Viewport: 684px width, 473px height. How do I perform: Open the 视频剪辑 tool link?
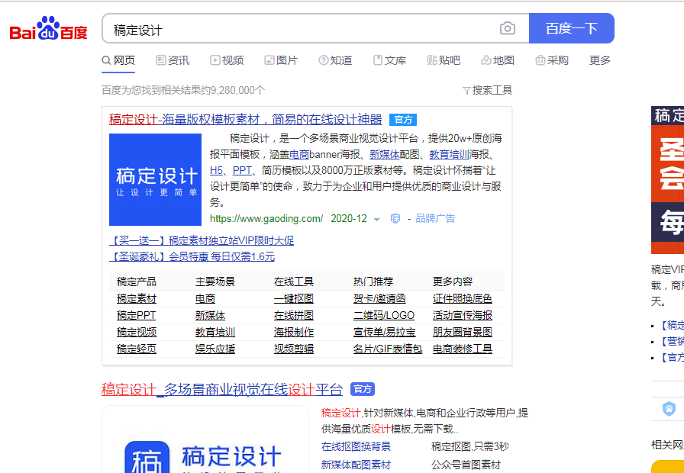294,349
